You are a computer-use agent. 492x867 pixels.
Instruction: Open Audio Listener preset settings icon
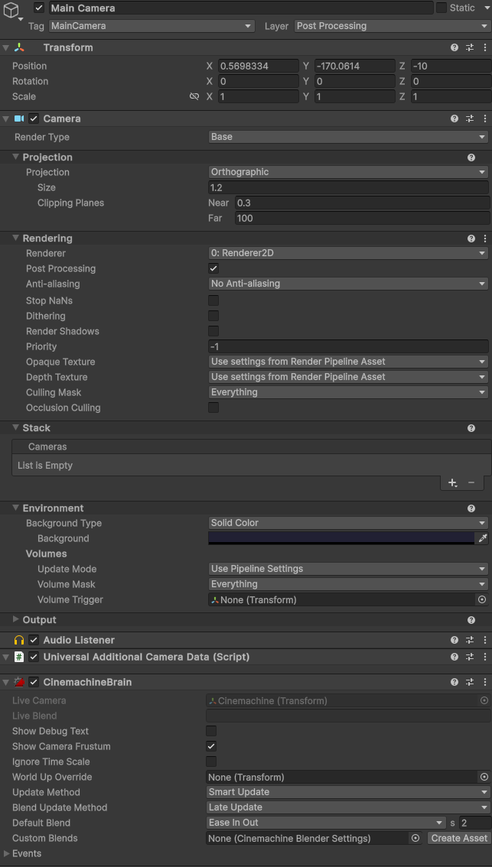coord(470,640)
